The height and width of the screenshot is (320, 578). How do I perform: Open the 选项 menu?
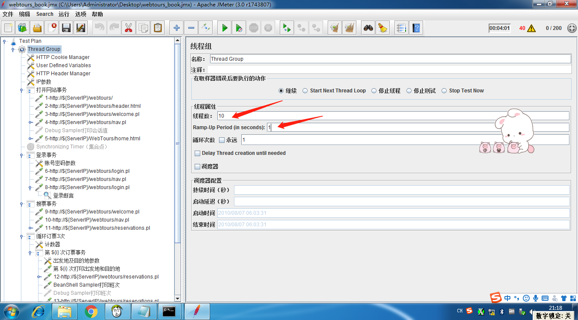click(x=80, y=14)
